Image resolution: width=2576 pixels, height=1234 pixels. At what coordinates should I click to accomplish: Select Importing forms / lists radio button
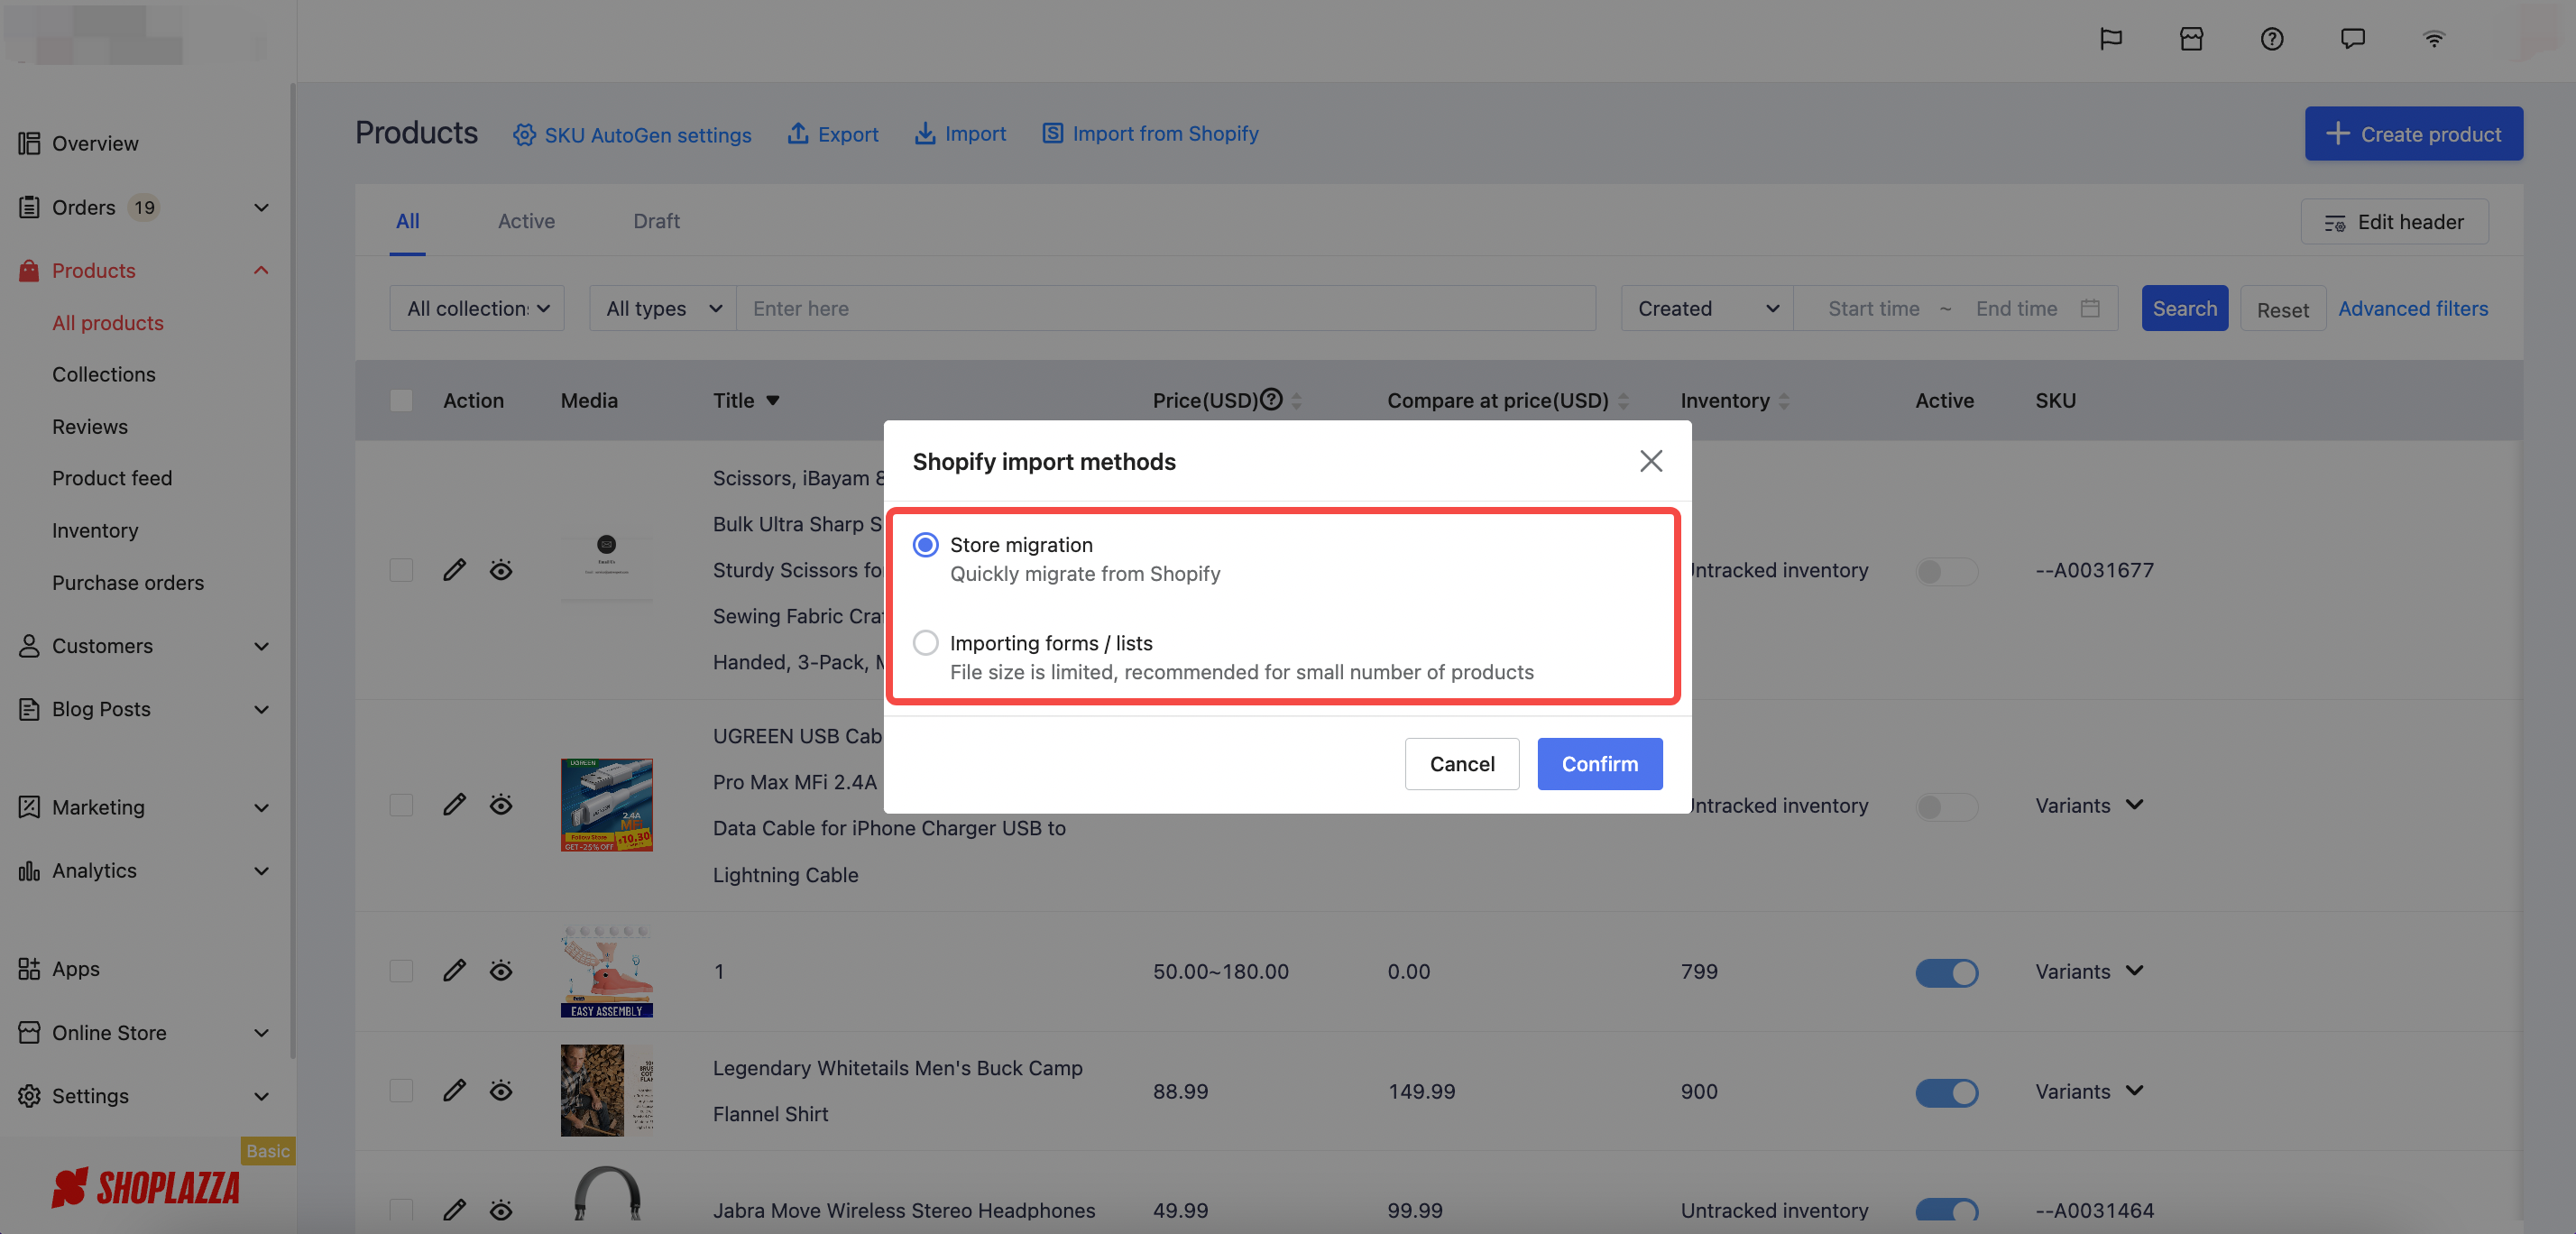click(x=925, y=642)
